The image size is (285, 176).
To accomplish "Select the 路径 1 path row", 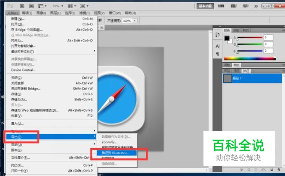I will [252, 78].
